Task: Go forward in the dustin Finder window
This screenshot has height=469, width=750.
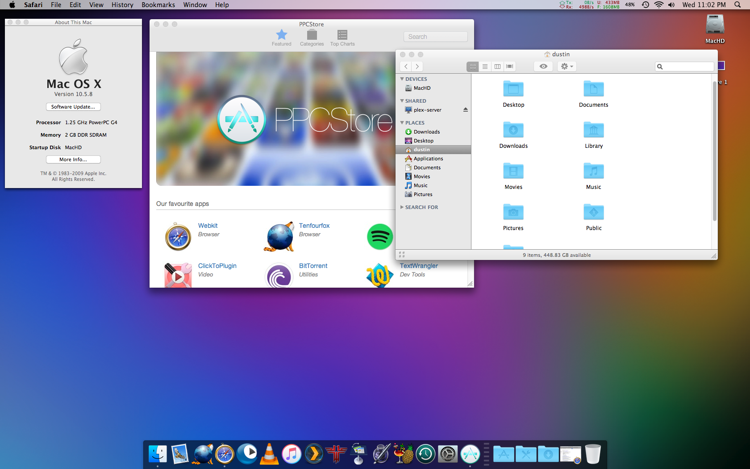Action: (x=417, y=67)
